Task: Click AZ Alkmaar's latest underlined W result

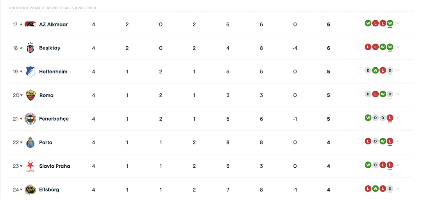Action: (390, 23)
